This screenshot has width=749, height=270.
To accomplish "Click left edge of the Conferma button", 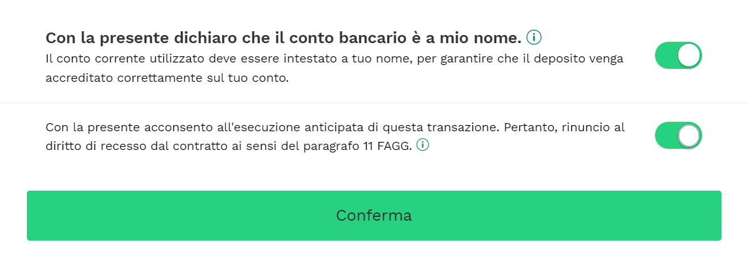I will pyautogui.click(x=31, y=216).
